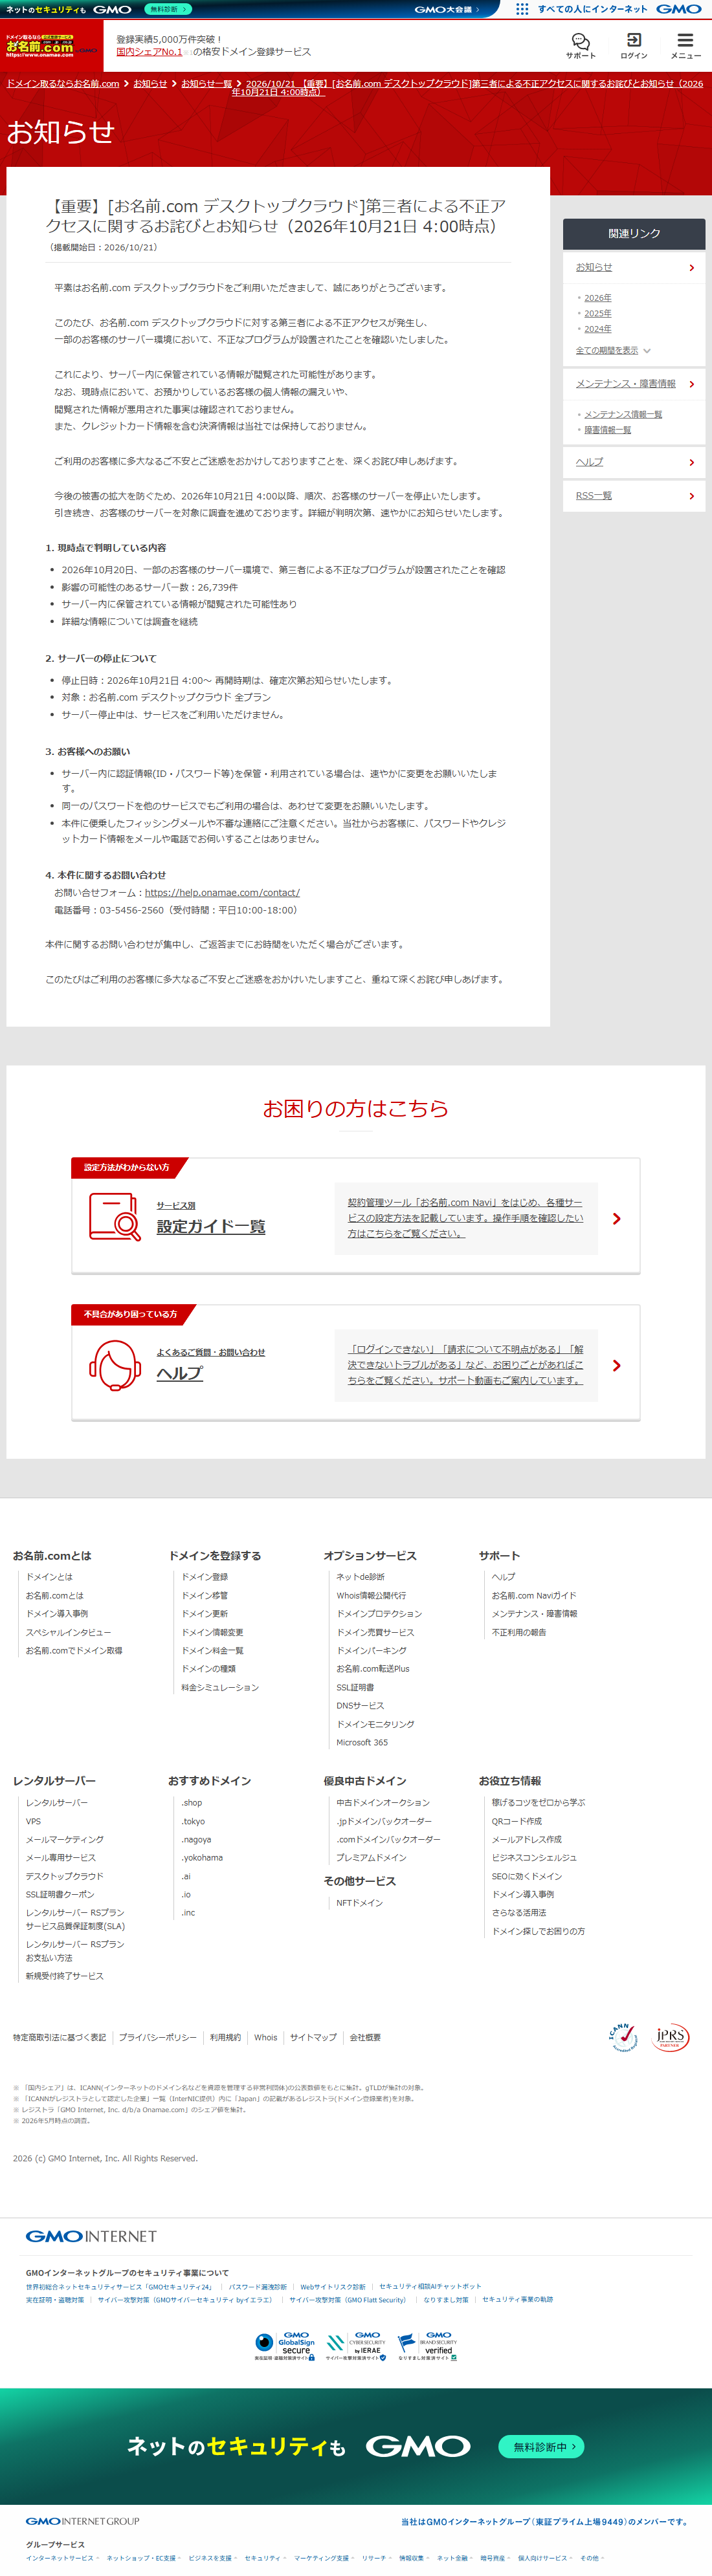This screenshot has height=2576, width=712.
Task: Expand インターネットサービス group services dropdown
Action: point(62,2558)
